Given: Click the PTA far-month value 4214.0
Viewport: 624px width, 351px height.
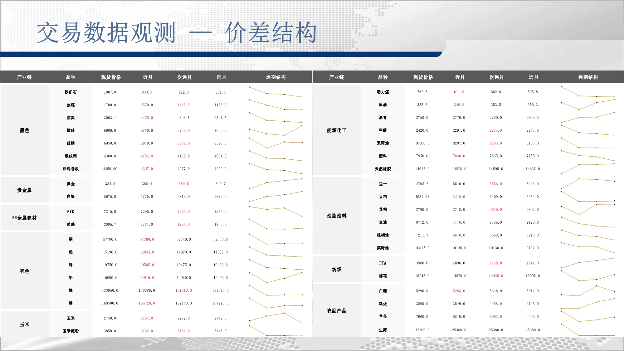Looking at the screenshot, I should pyautogui.click(x=533, y=263).
